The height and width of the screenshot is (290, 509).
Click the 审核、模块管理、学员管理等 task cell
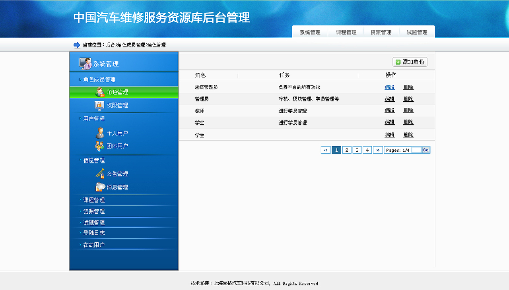click(x=309, y=99)
